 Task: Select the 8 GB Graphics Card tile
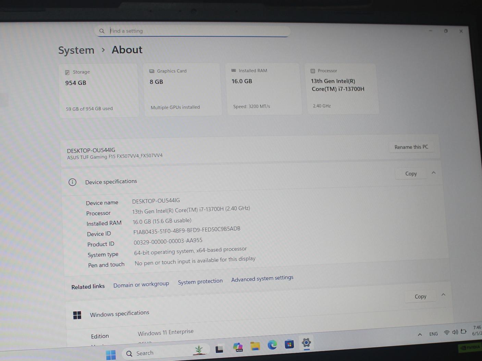(183, 89)
